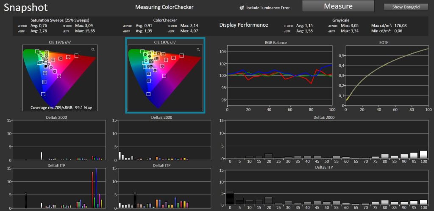
Task: Click the 20 bar in Grayscale DeltaE 2000
Action: point(268,156)
